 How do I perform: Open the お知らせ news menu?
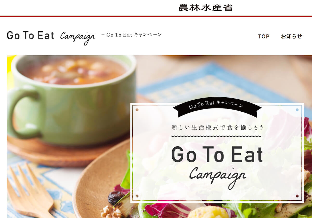(291, 36)
